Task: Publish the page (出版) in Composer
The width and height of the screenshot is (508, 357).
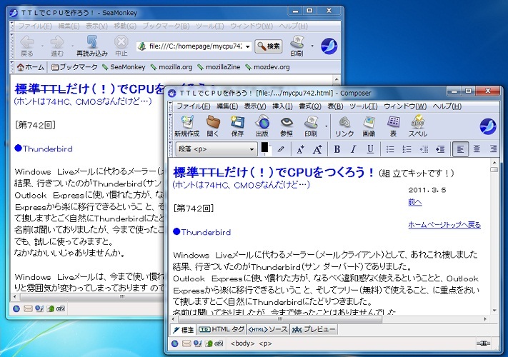Action: [x=262, y=126]
